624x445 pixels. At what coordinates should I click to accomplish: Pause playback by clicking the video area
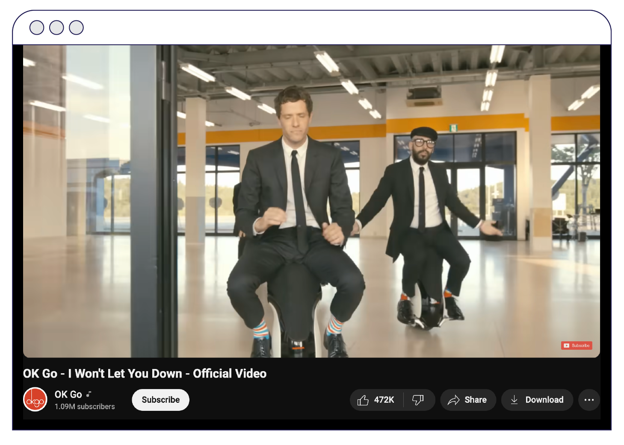point(312,201)
